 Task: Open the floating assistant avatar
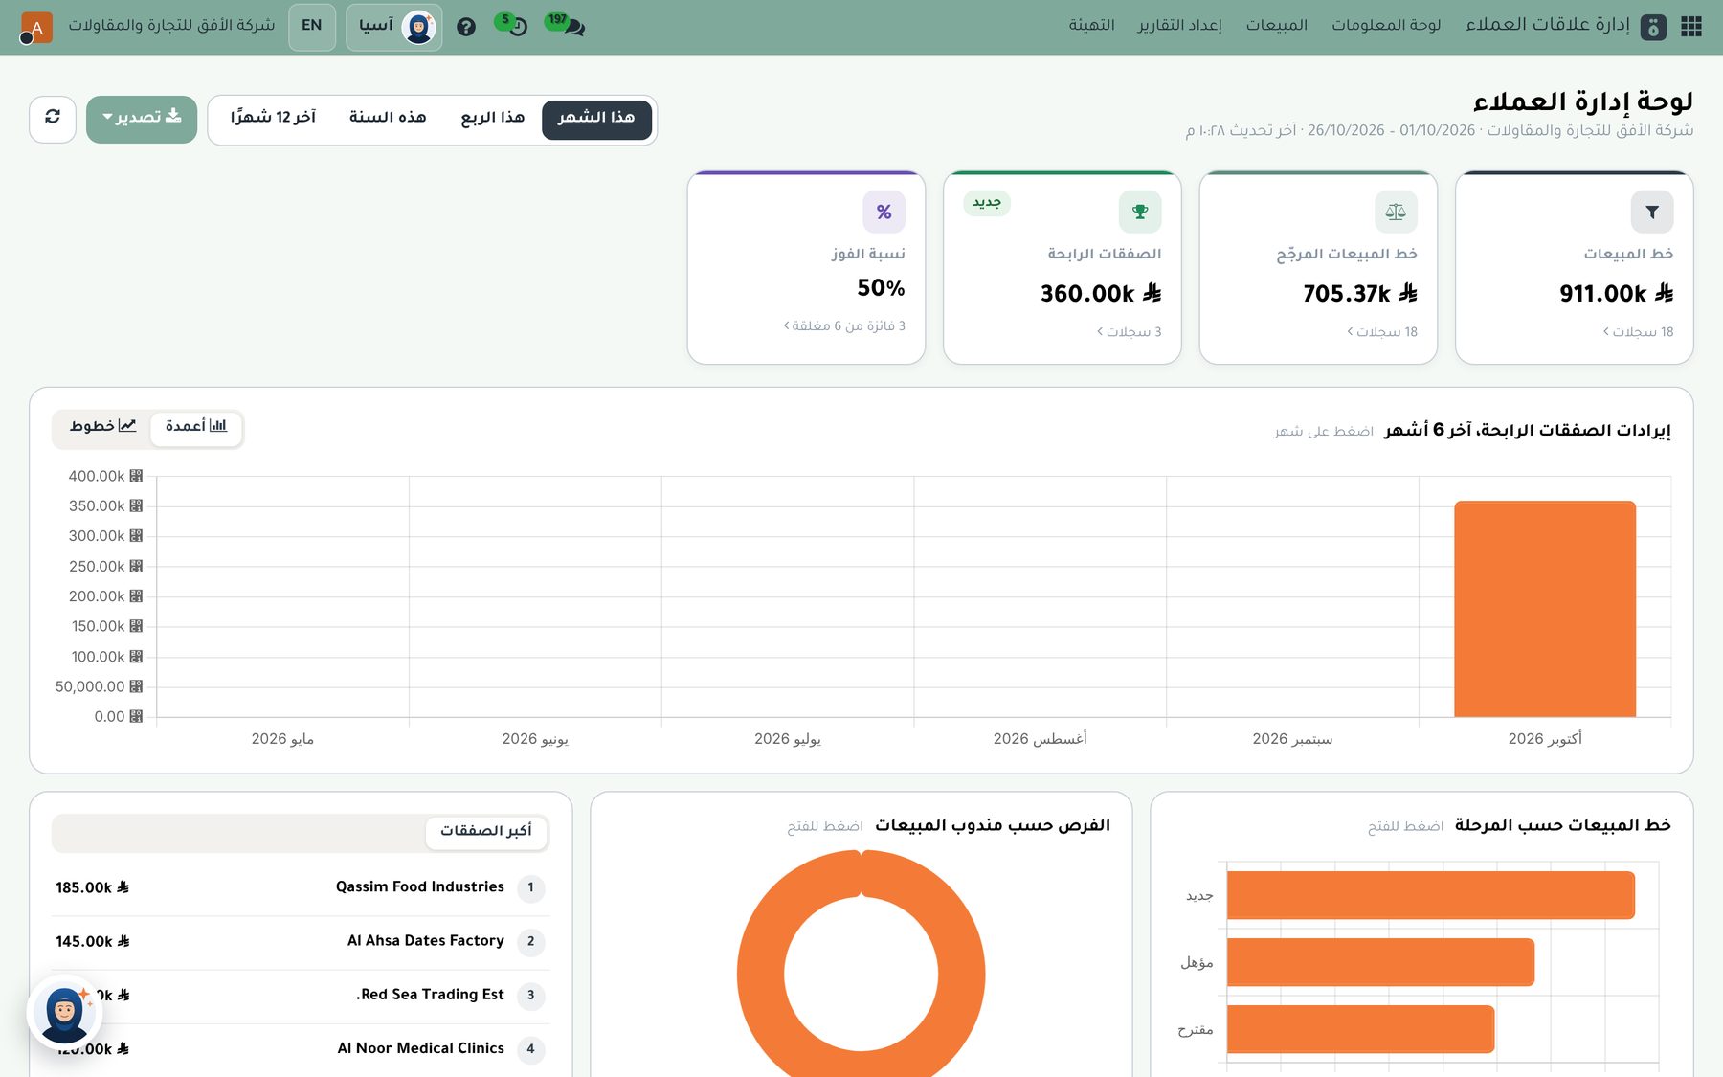(x=64, y=1013)
